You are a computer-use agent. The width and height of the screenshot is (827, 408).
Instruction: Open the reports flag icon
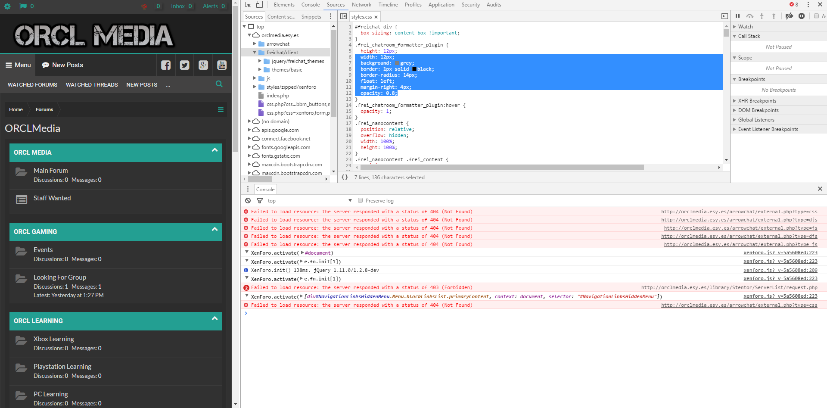pos(23,6)
